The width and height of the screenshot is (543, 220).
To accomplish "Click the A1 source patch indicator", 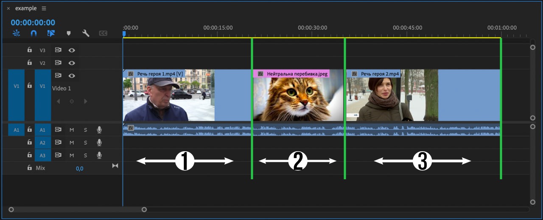I will pyautogui.click(x=16, y=130).
